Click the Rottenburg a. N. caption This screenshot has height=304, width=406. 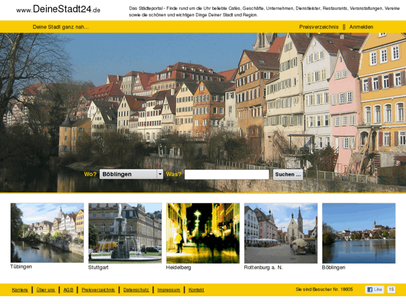pos(263,268)
